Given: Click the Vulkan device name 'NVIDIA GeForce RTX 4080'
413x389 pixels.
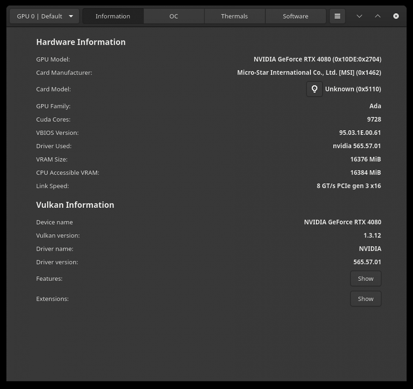Looking at the screenshot, I should [x=343, y=222].
